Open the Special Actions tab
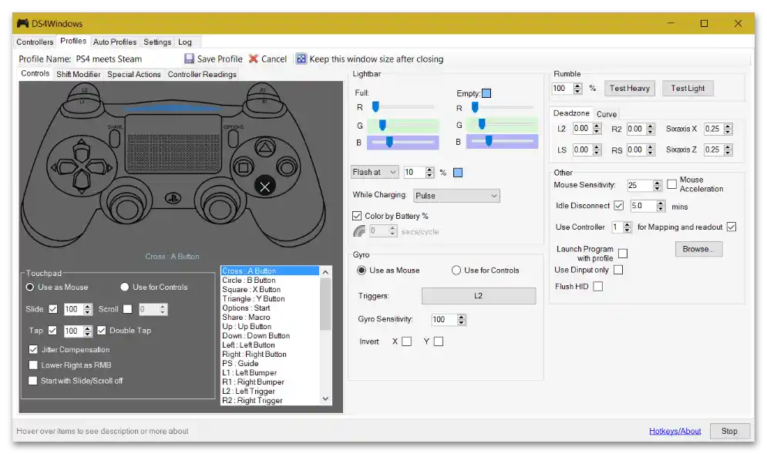 point(134,74)
